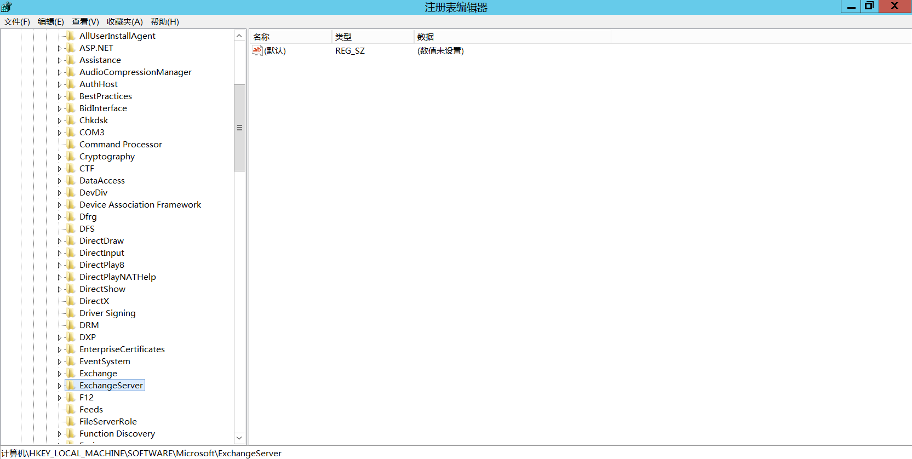Image resolution: width=912 pixels, height=459 pixels.
Task: Click the AudioCompressionManager folder icon
Action: point(71,72)
